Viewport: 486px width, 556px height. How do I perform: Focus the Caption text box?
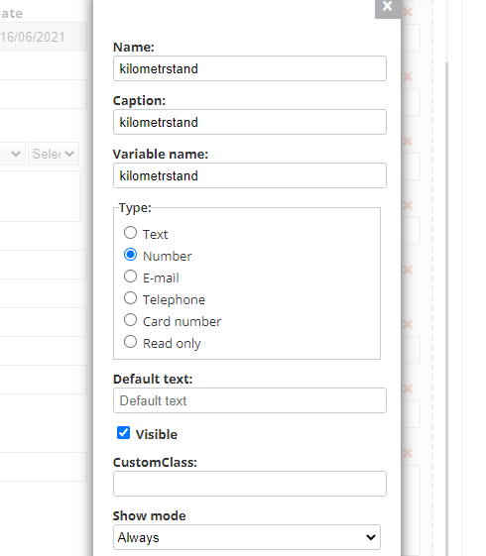pyautogui.click(x=250, y=122)
